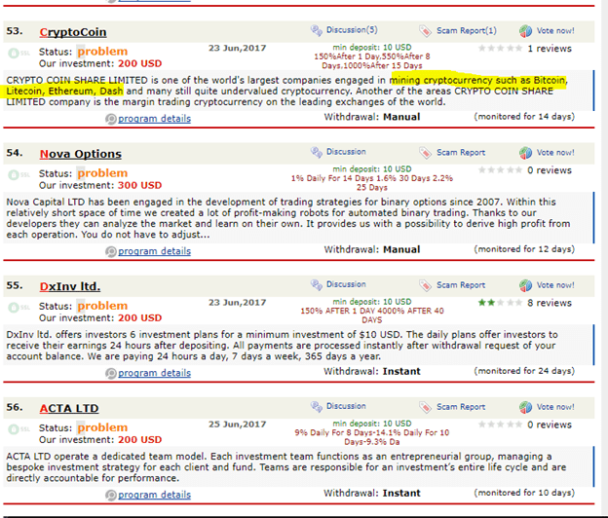The height and width of the screenshot is (518, 608).
Task: Click DxInv ltd. '8 reviews' text
Action: pyautogui.click(x=550, y=303)
